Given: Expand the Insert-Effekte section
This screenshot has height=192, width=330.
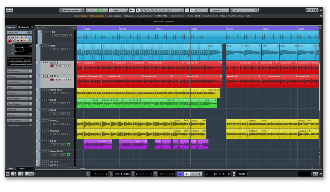Looking at the screenshot, I should tap(19, 82).
